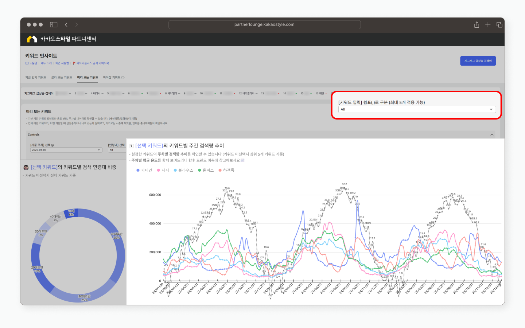
Task: Click the 지그재그 급상승 검색어 button
Action: point(478,61)
